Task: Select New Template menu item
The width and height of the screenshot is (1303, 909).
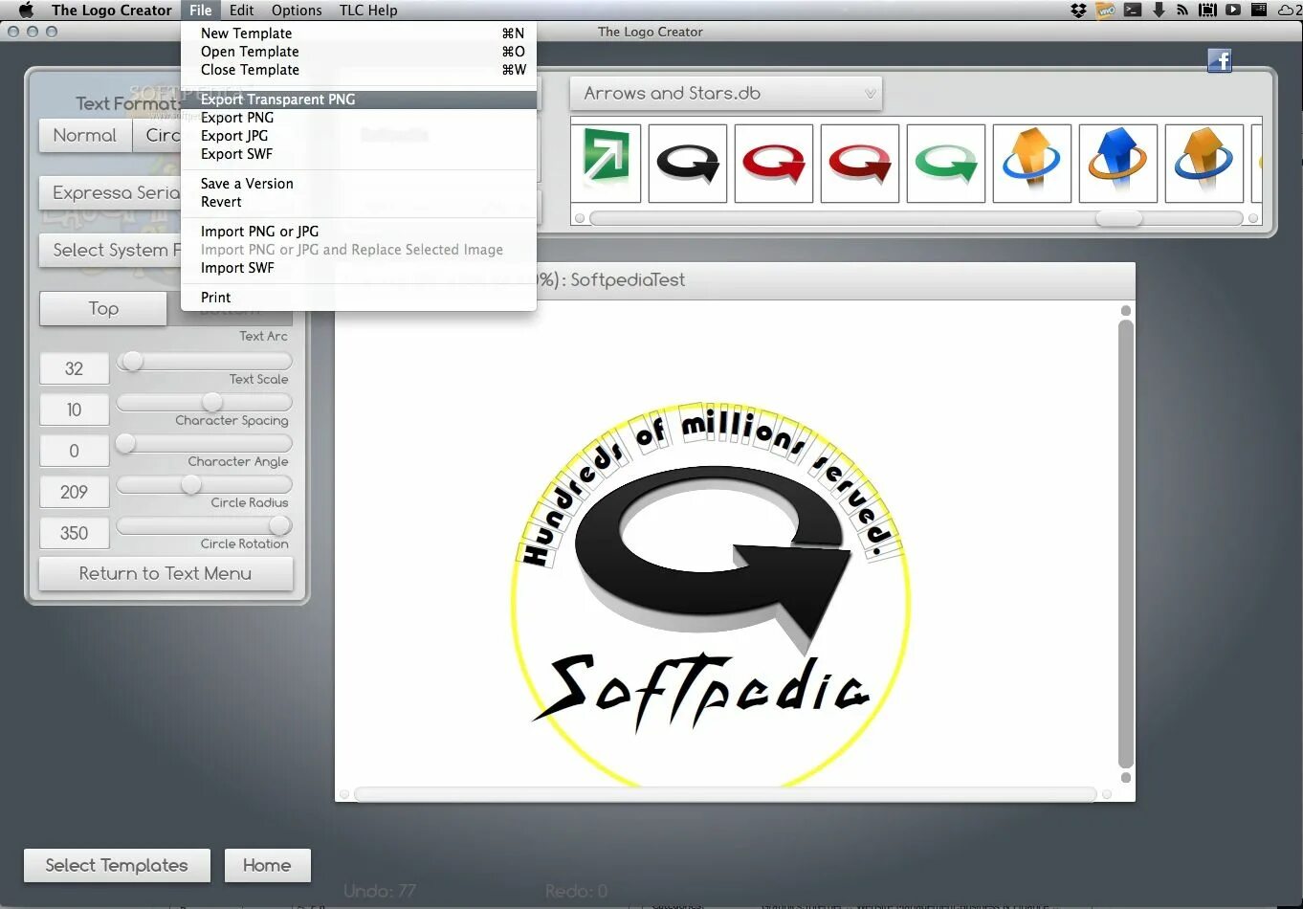Action: [x=359, y=33]
